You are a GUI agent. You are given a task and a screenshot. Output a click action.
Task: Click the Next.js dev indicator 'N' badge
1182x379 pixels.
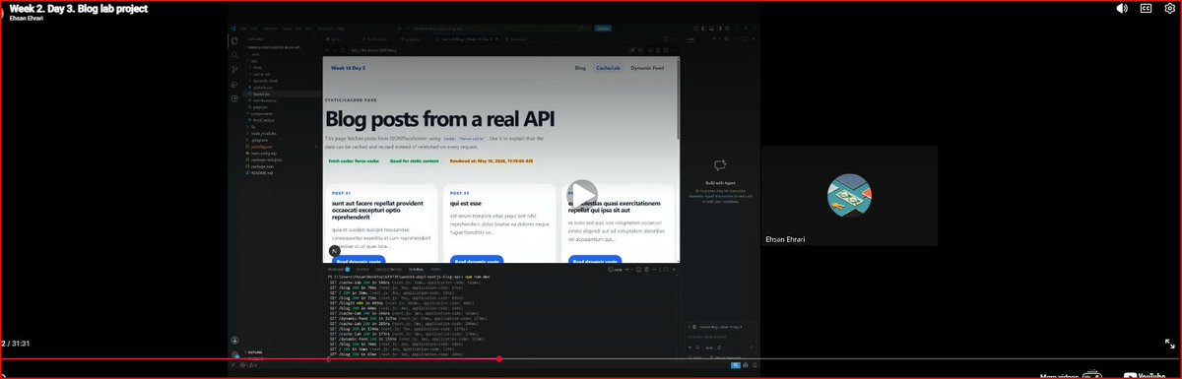coord(335,251)
